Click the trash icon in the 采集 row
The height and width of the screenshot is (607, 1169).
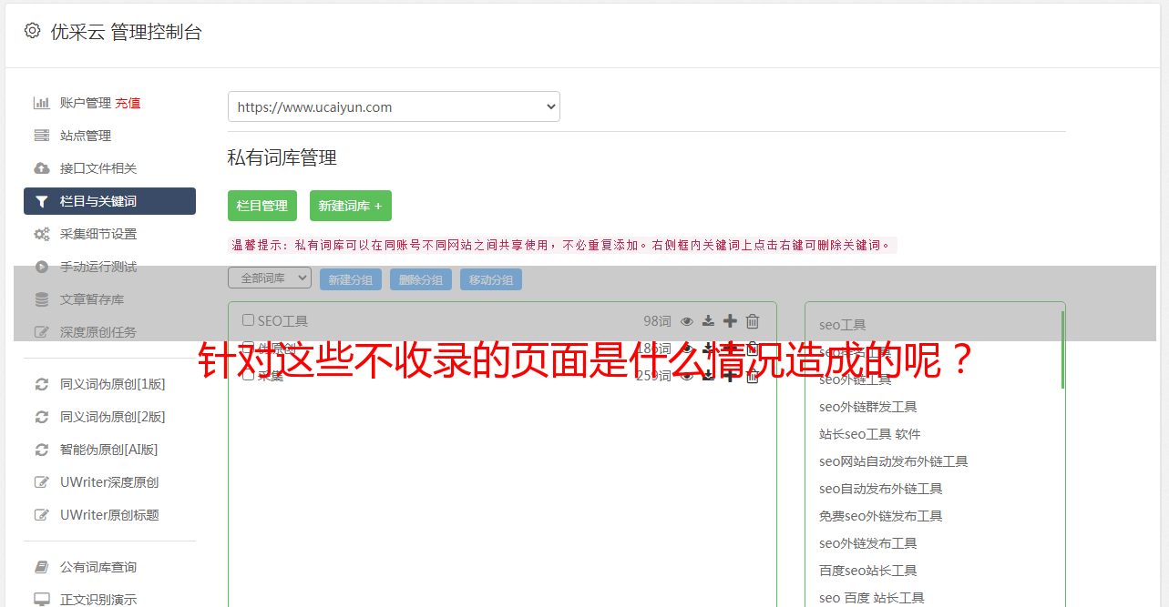click(753, 375)
